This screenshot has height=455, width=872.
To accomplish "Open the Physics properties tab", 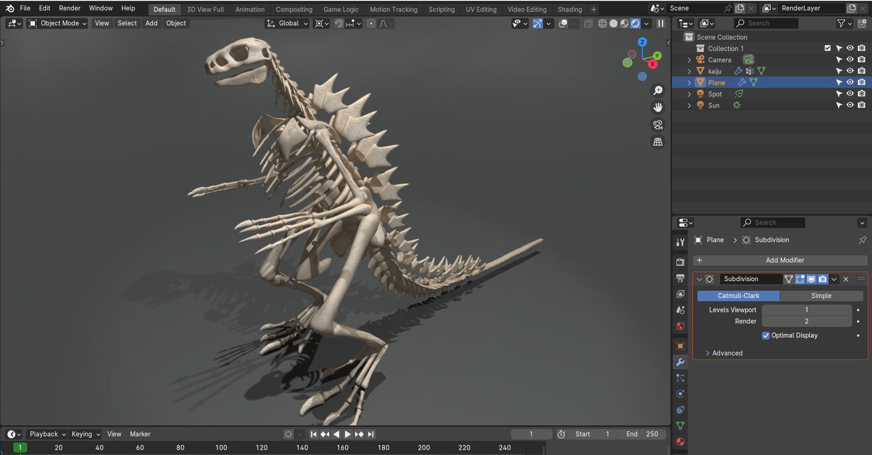I will [680, 393].
